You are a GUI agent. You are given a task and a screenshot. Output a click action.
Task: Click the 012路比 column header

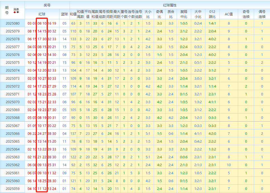click(x=212, y=14)
